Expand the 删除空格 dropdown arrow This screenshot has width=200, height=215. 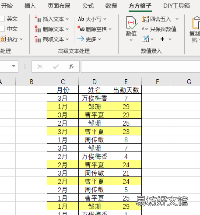pyautogui.click(x=110, y=29)
